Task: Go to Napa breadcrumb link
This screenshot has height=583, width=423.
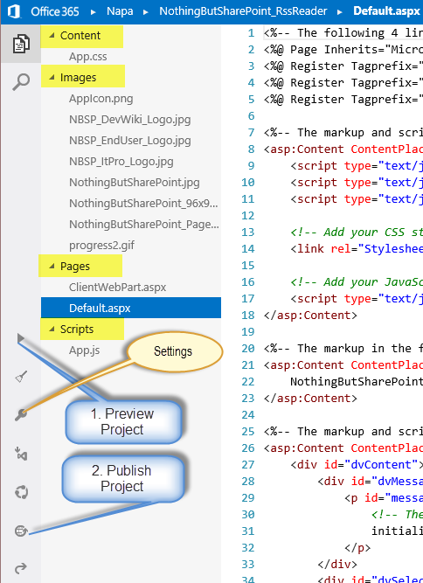Action: coord(120,11)
